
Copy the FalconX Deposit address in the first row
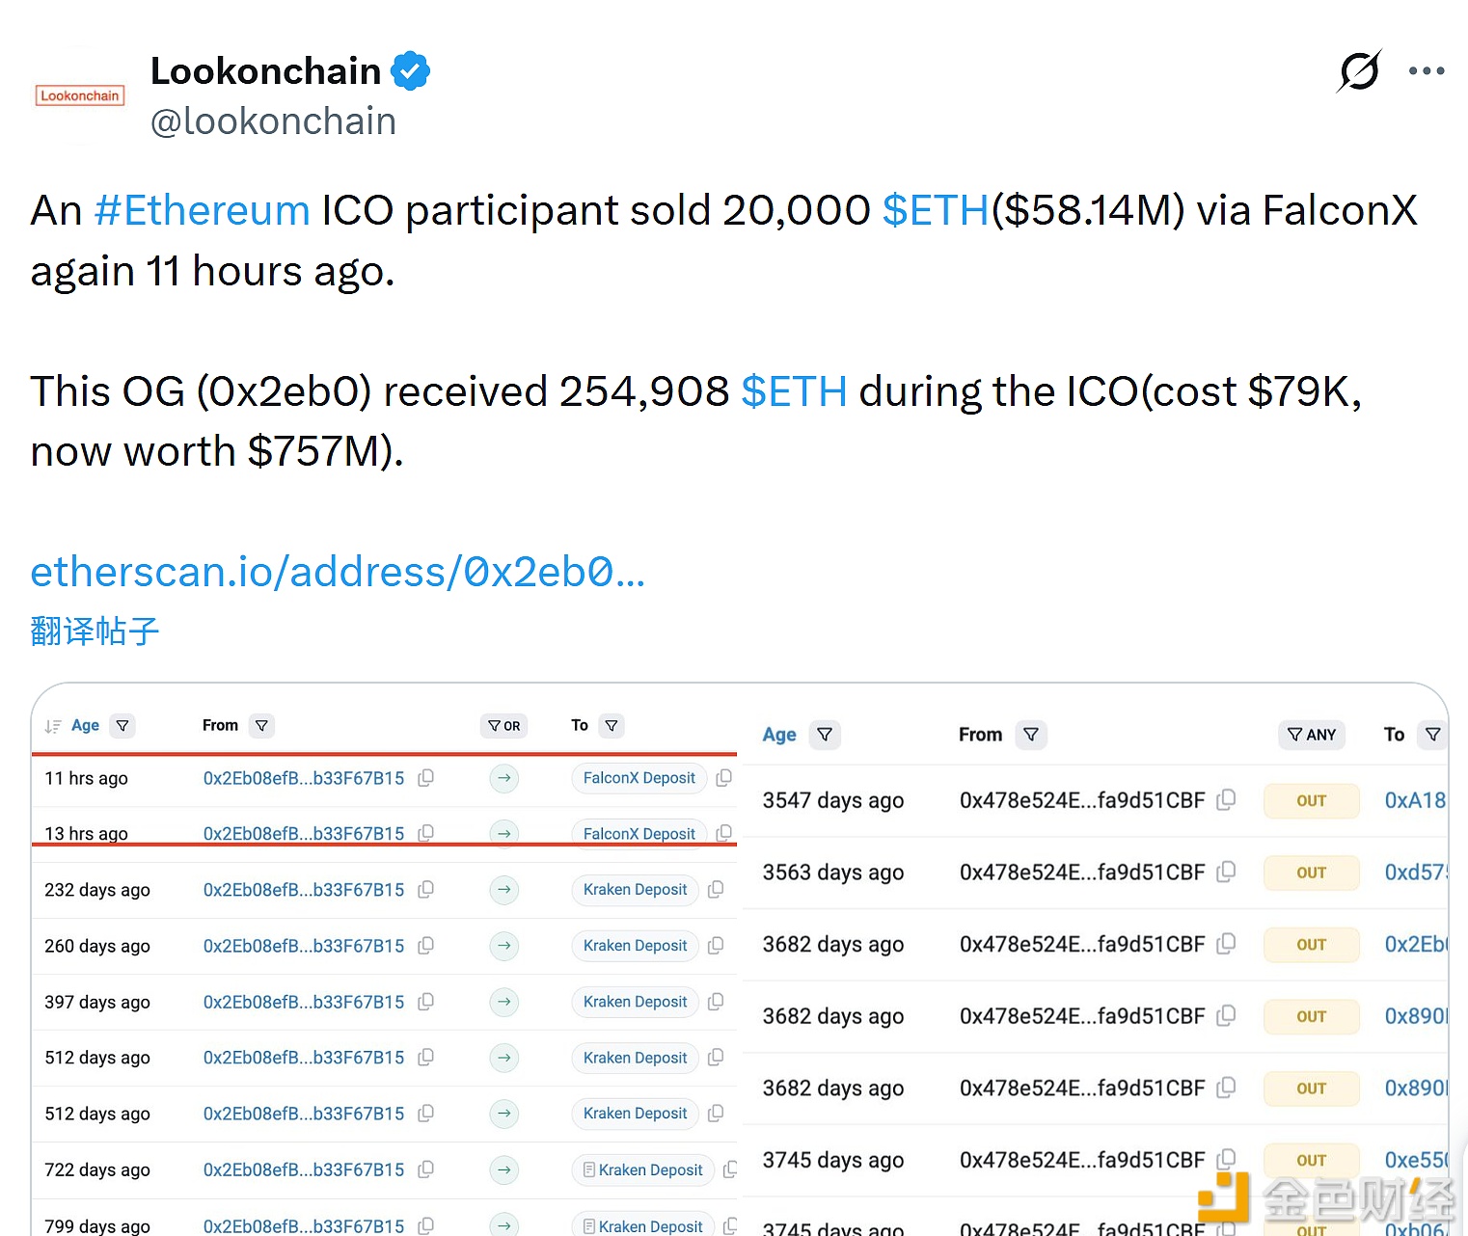pos(724,778)
